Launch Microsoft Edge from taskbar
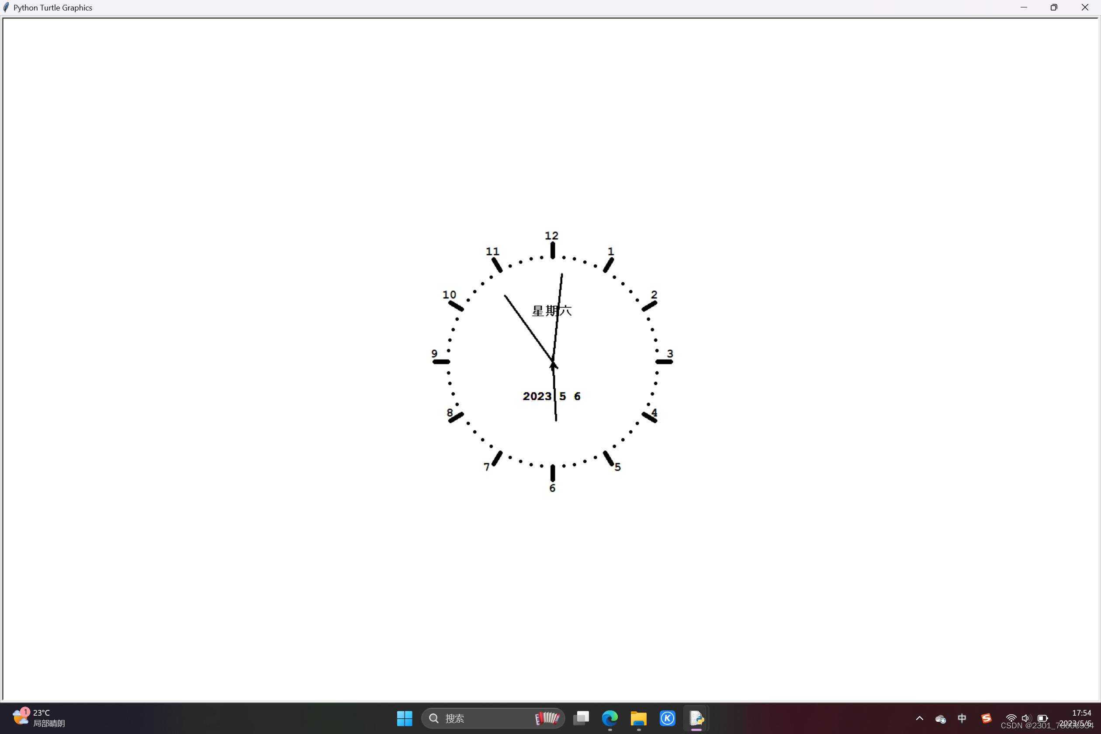Viewport: 1101px width, 734px height. coord(609,718)
